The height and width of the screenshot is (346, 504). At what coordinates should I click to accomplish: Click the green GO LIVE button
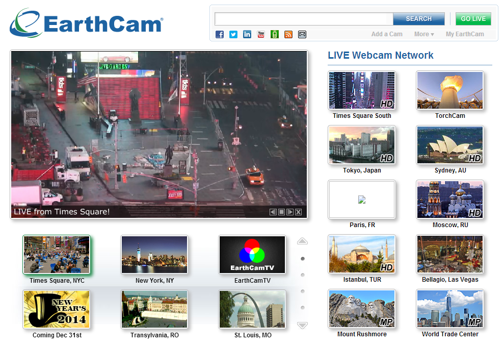(473, 19)
